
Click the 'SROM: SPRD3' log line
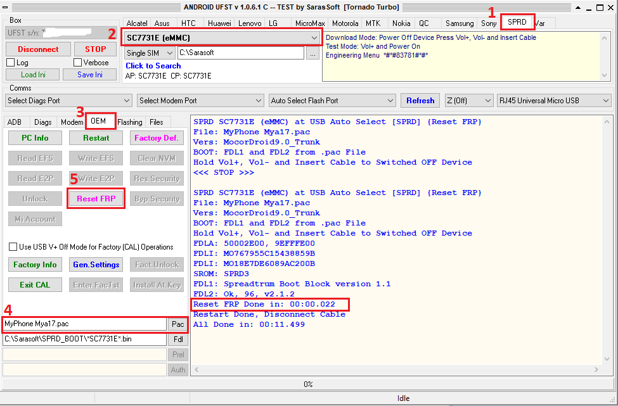(x=221, y=274)
